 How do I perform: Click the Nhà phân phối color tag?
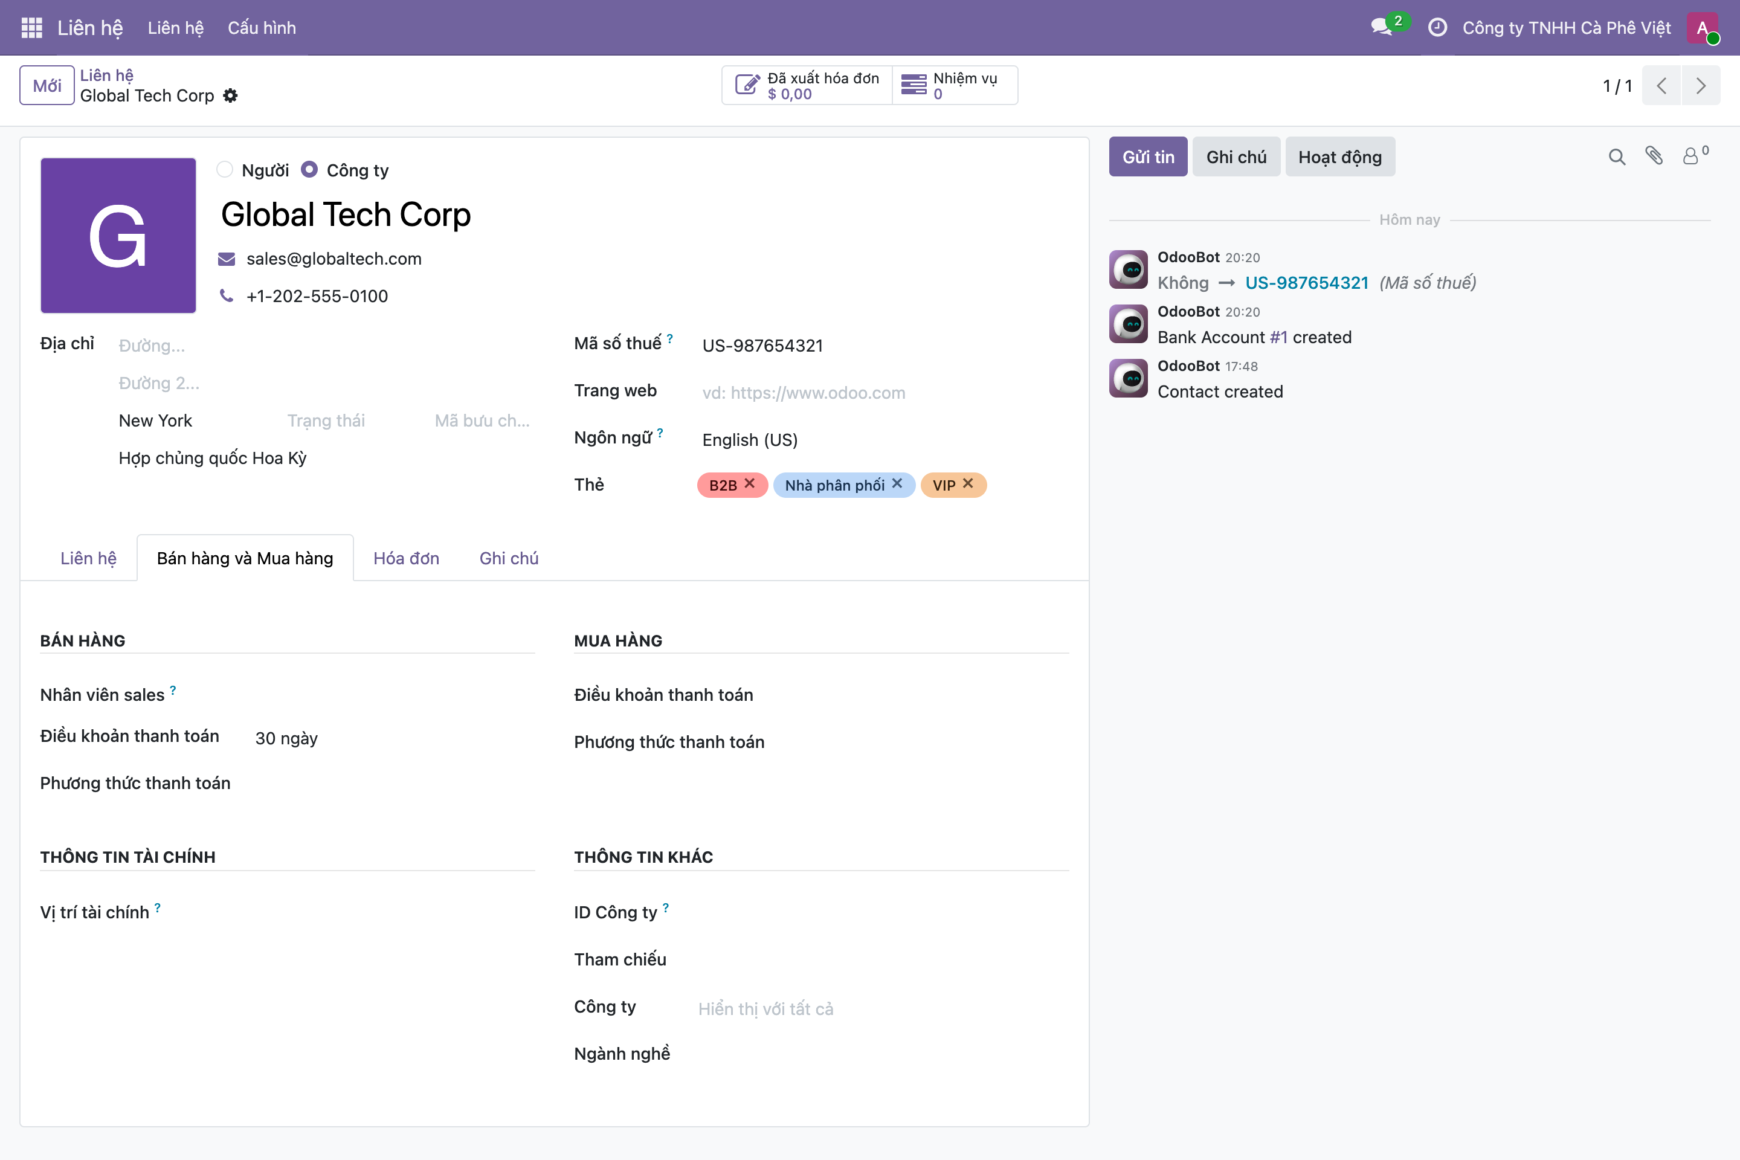pos(834,485)
